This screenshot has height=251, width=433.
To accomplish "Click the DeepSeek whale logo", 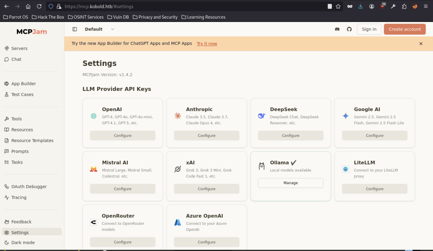I will (261, 116).
